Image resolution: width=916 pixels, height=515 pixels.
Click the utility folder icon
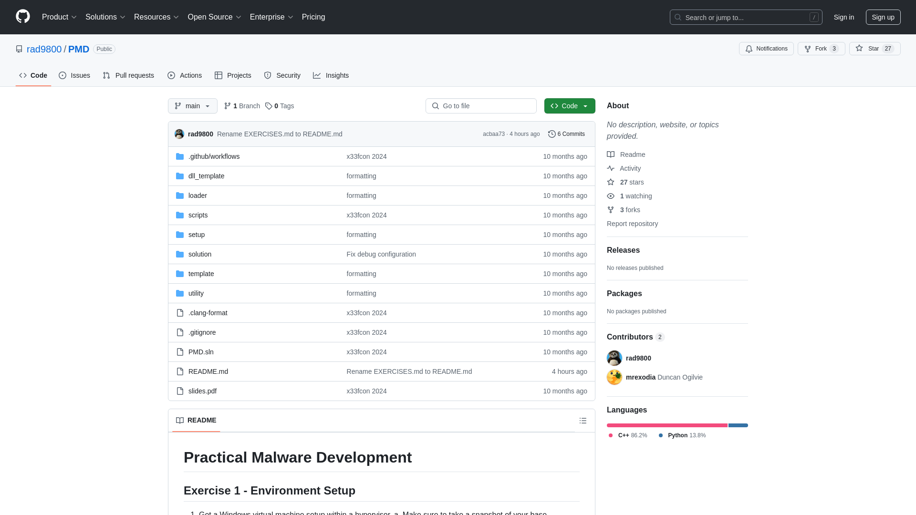[x=180, y=293]
